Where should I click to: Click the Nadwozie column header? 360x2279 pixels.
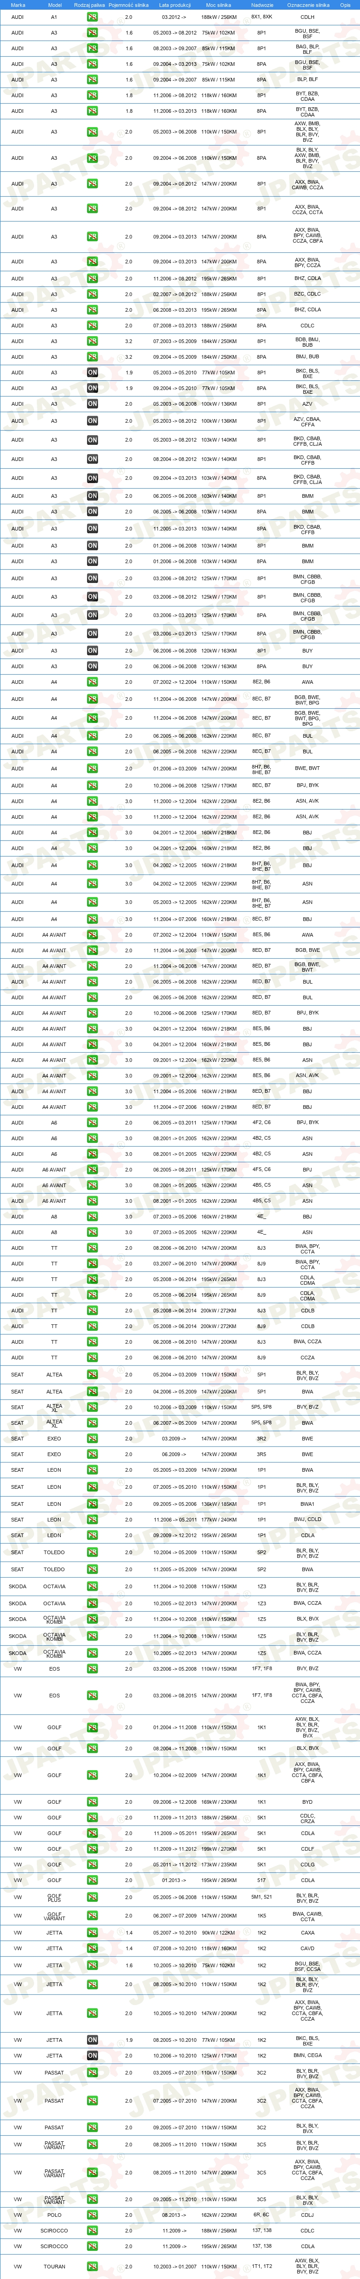[x=262, y=5]
